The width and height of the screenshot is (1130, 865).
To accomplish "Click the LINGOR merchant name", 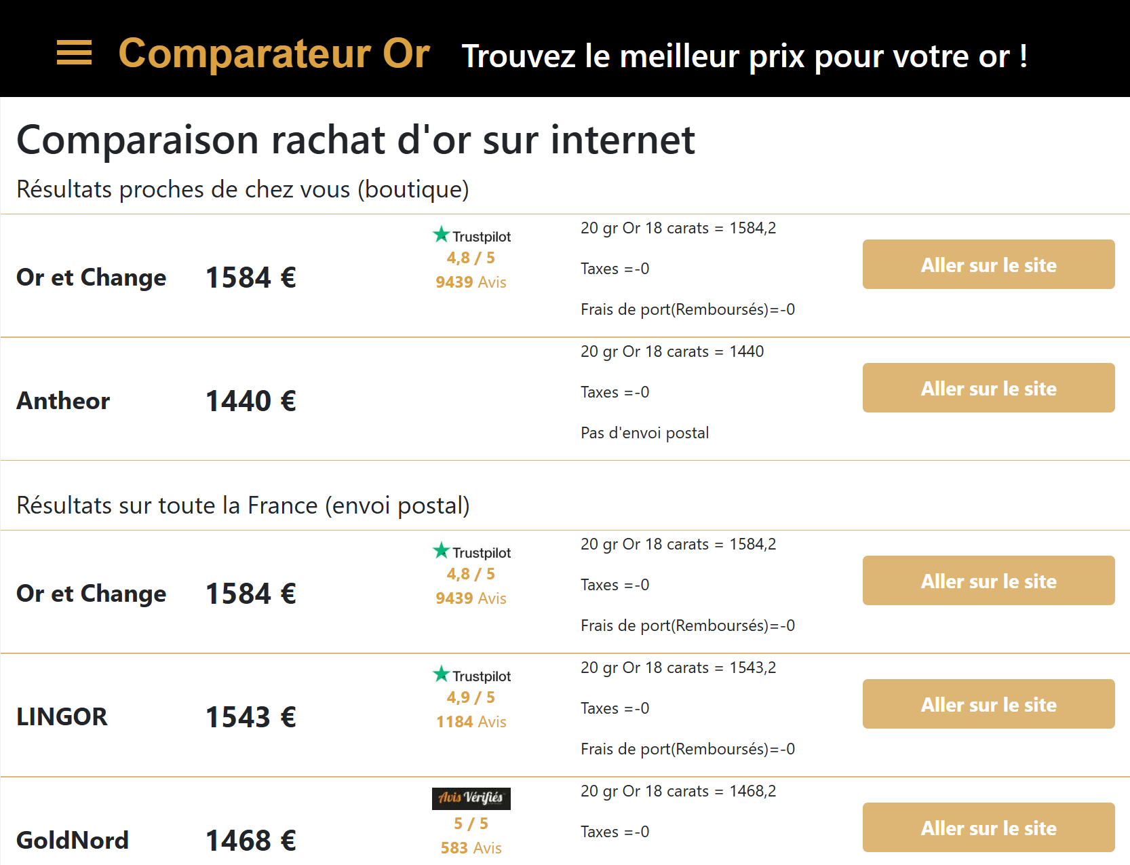I will pos(62,717).
